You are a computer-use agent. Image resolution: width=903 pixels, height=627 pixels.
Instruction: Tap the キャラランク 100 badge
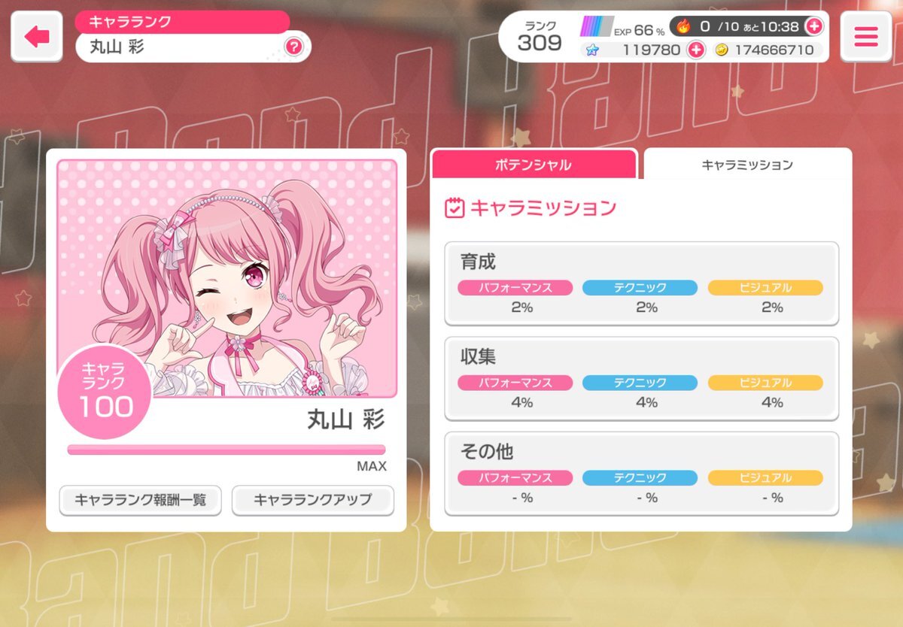(x=105, y=391)
